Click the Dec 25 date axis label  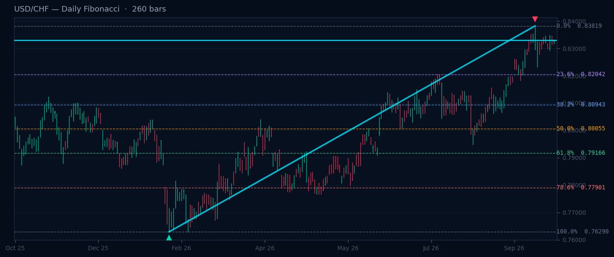98,248
